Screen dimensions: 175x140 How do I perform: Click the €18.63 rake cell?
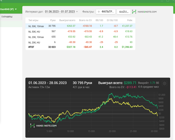[129, 31]
